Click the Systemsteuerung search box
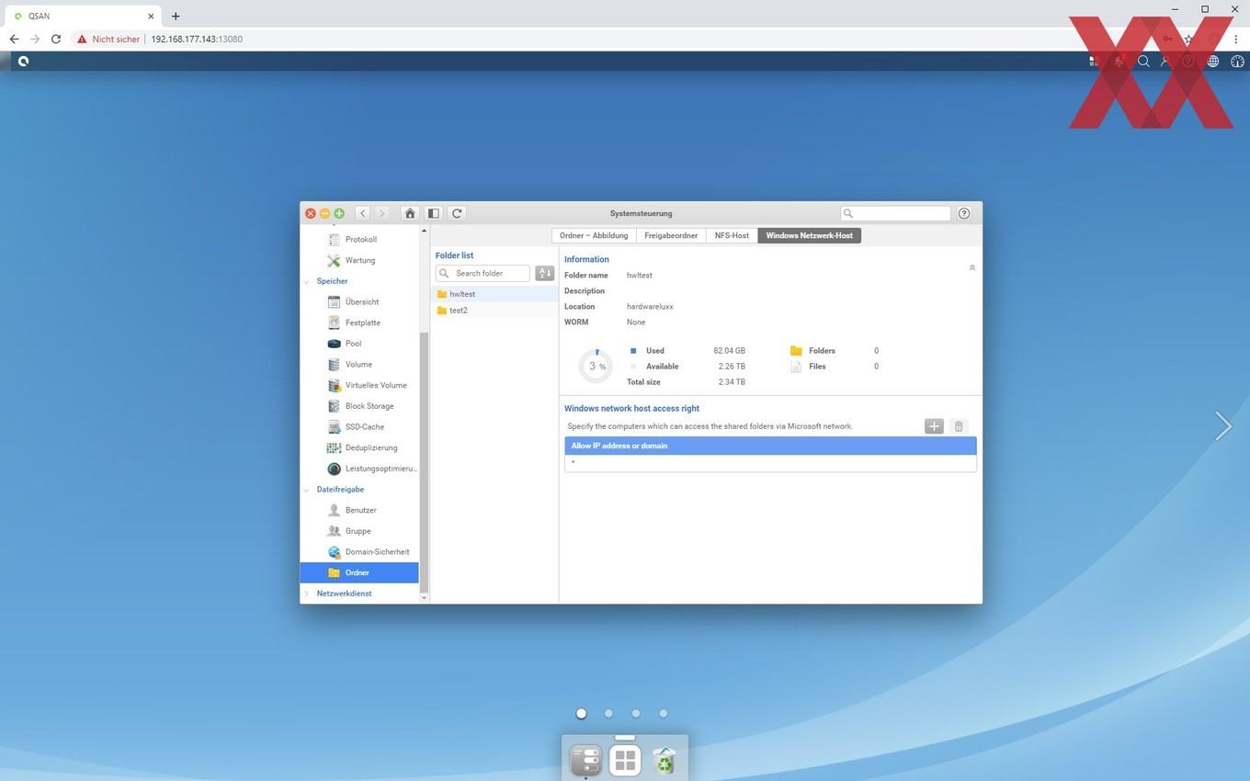The height and width of the screenshot is (781, 1250). pyautogui.click(x=895, y=213)
